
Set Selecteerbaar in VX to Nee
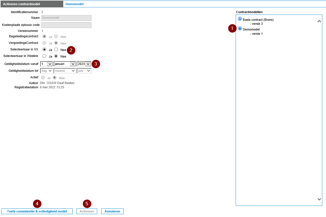[56, 50]
